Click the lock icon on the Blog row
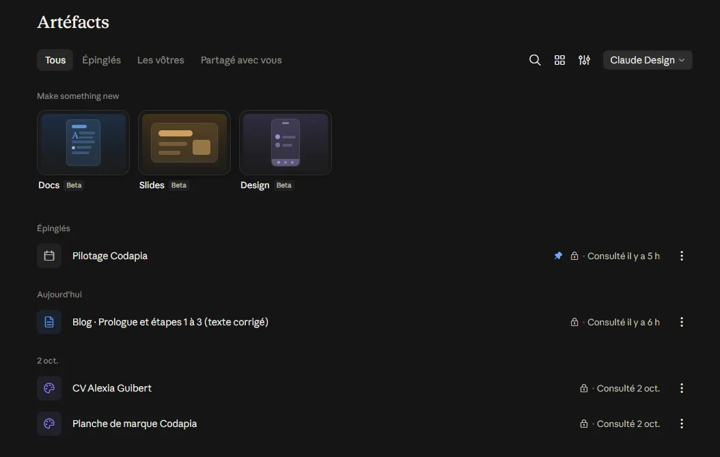This screenshot has height=457, width=720. [574, 322]
